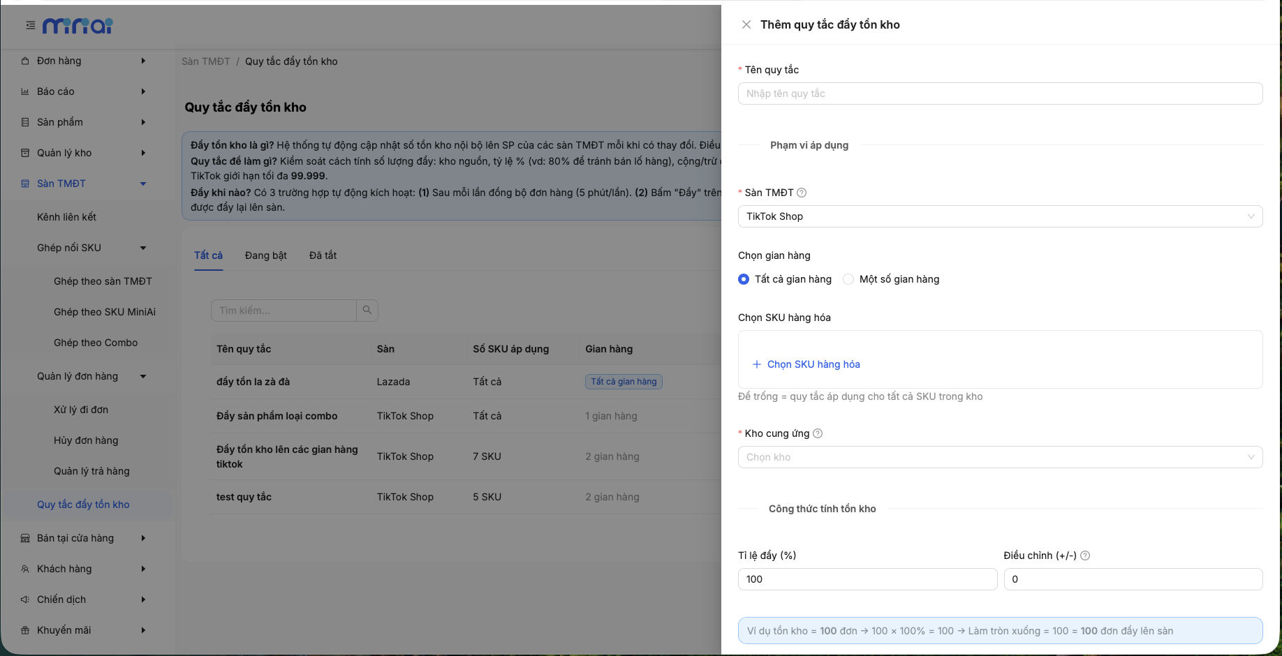Collapse the Sàn TMĐT sidebar section

point(143,184)
